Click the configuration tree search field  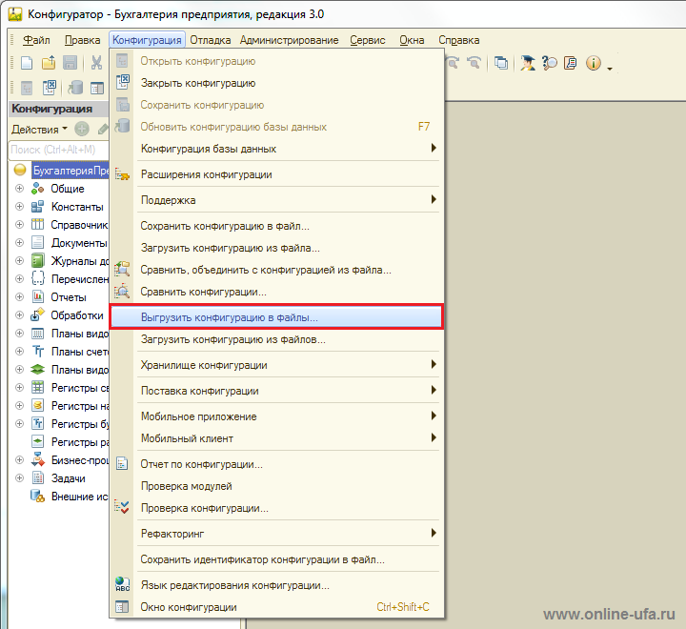tap(57, 150)
